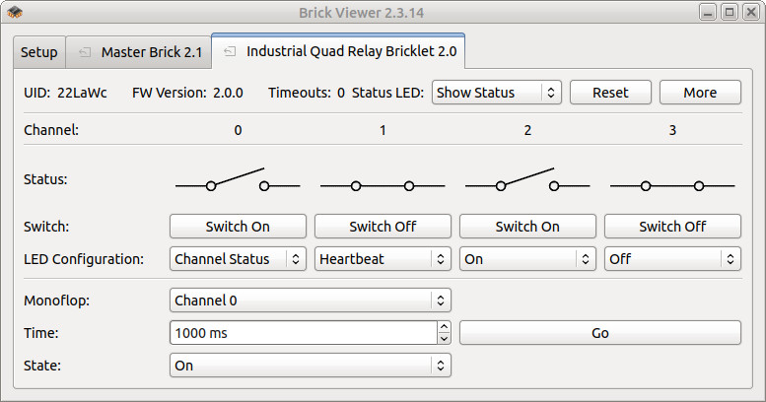Click the Time field showing 1000 ms

(x=302, y=333)
